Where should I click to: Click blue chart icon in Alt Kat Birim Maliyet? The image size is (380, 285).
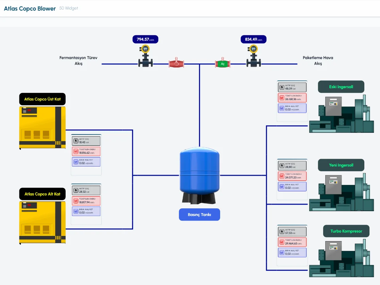coord(76,211)
